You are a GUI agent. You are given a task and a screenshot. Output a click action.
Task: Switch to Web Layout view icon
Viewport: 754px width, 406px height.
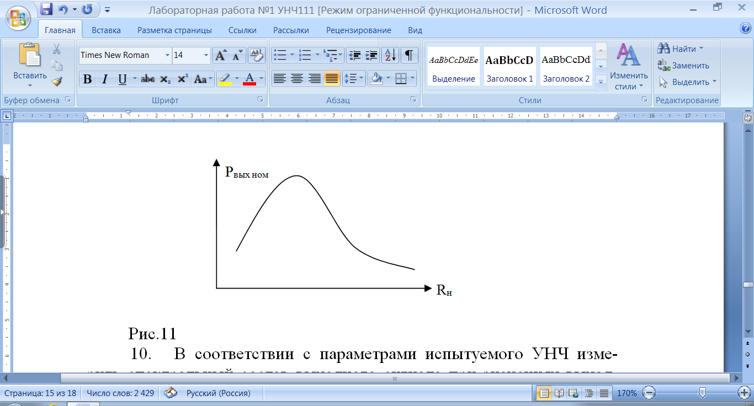(574, 393)
